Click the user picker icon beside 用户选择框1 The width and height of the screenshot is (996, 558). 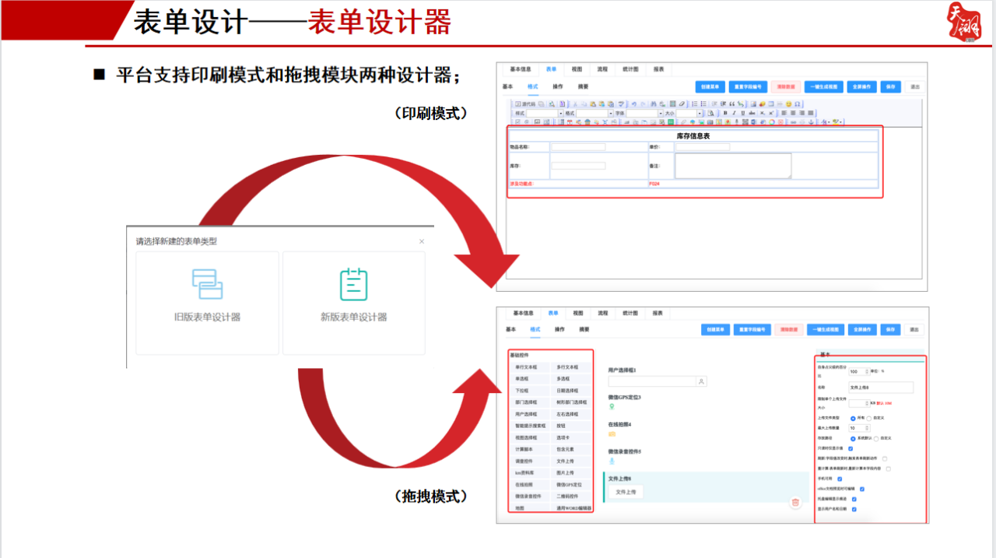click(700, 381)
